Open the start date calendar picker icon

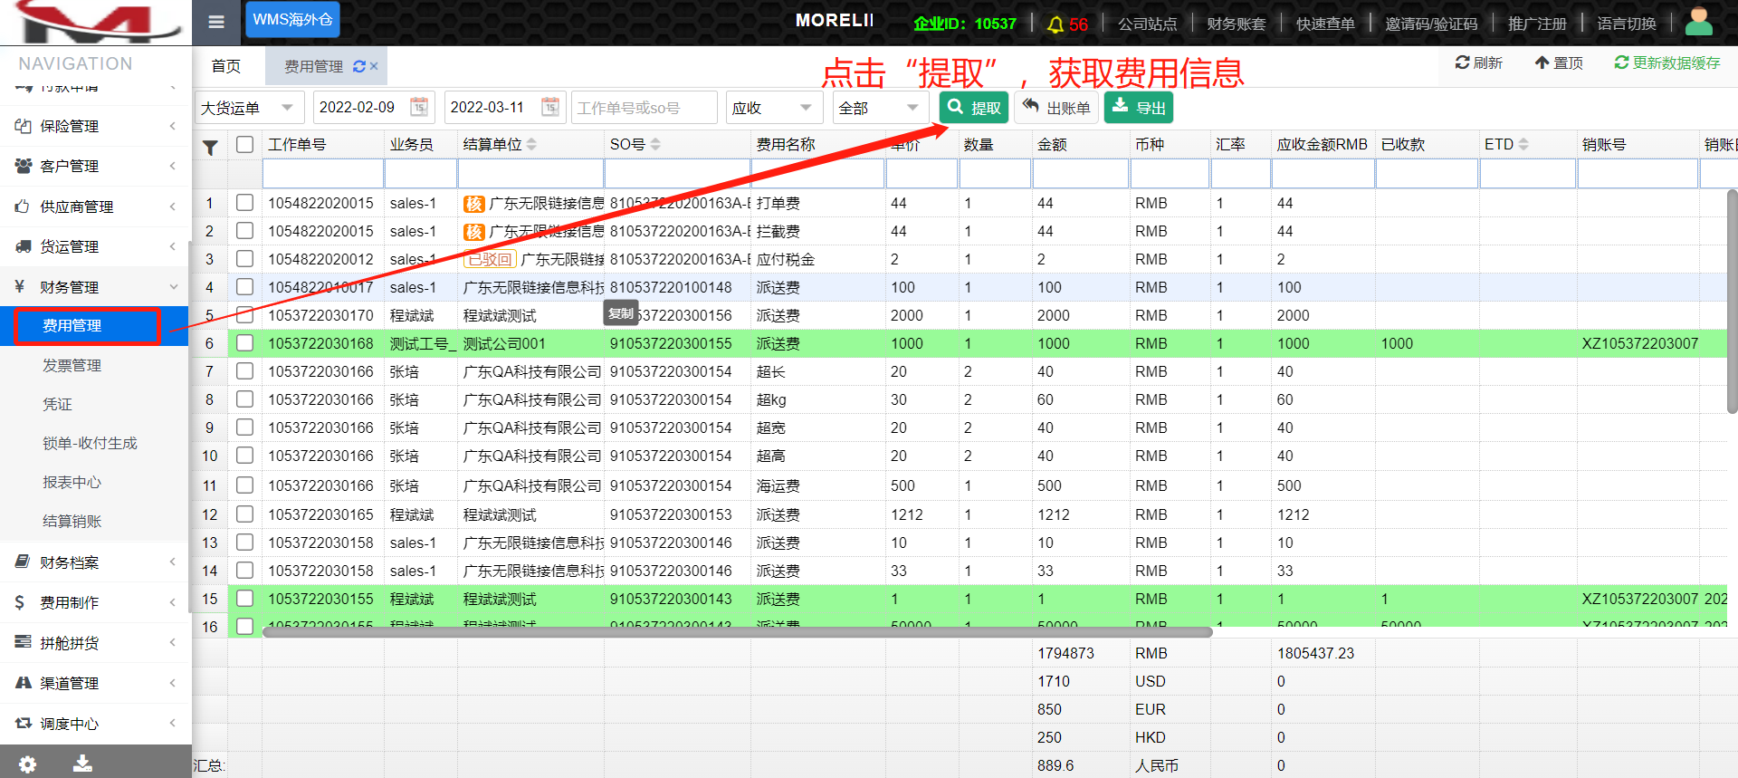pos(419,108)
